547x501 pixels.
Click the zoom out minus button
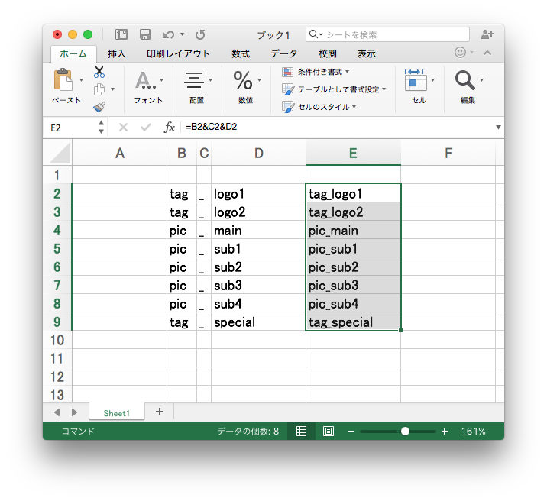(x=351, y=432)
